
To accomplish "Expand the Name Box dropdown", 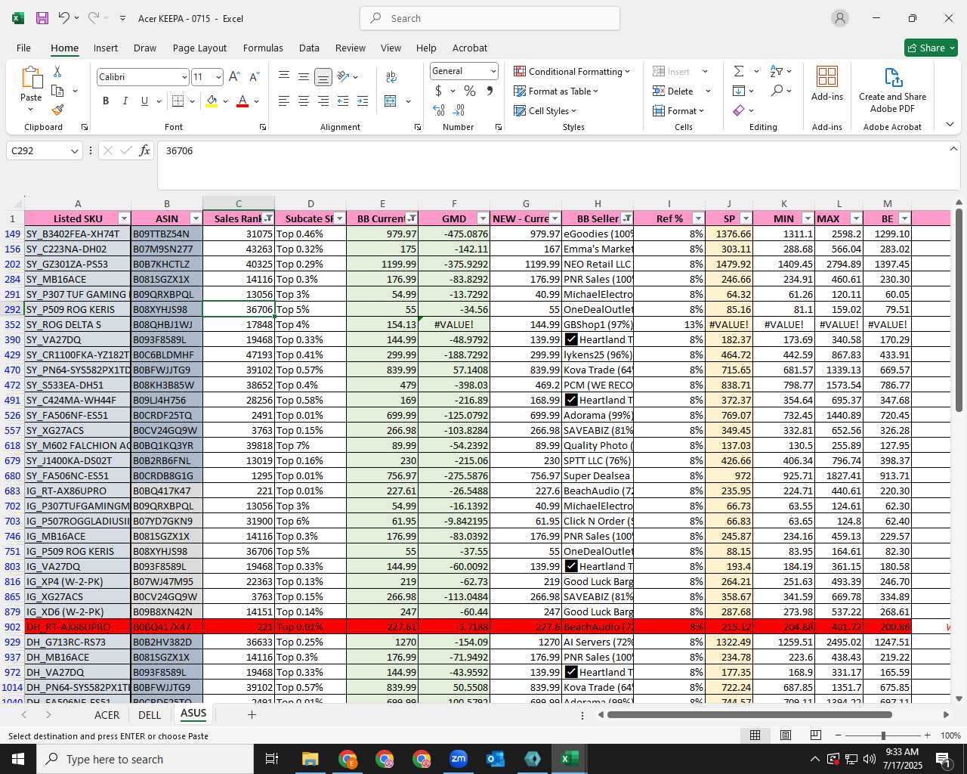I will [75, 151].
